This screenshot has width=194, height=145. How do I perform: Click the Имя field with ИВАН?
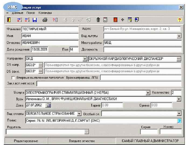(50, 36)
